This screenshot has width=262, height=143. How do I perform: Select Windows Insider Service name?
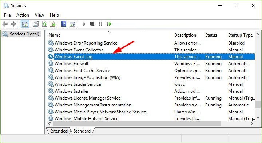(78, 84)
